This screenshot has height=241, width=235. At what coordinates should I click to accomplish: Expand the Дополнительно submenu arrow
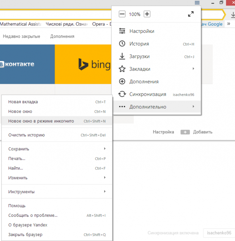coord(193,106)
